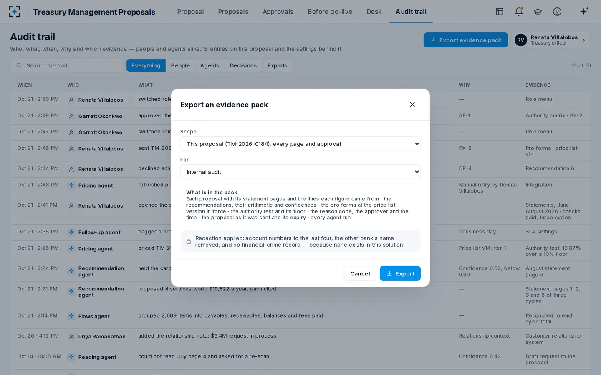
Task: Filter the trail by Agents
Action: pos(210,65)
